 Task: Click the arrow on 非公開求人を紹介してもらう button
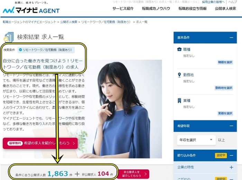tap(146, 174)
